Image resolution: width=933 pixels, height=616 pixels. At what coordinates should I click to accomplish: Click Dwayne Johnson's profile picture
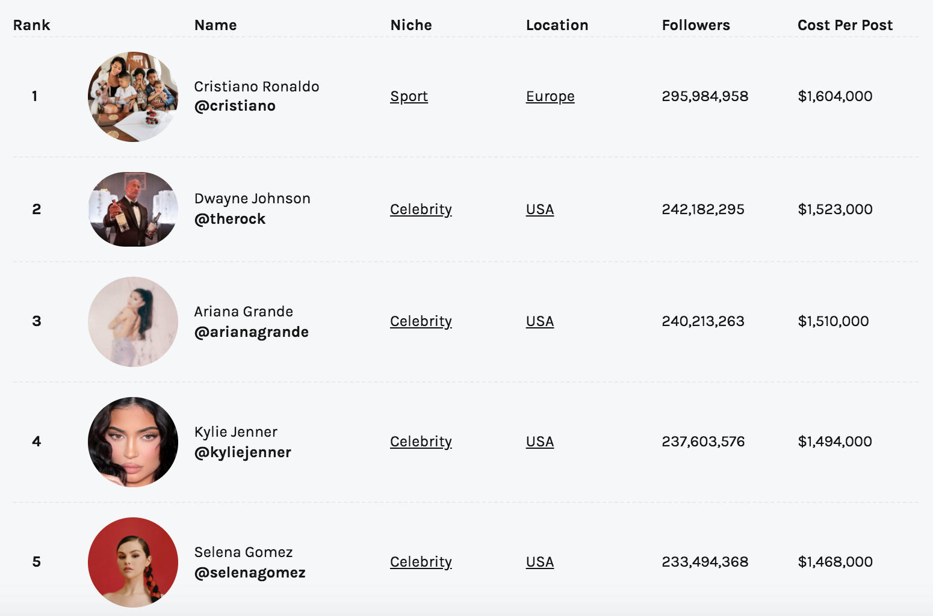click(133, 209)
